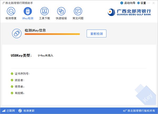Close the 网银助手 window
The height and width of the screenshot is (114, 158).
154,3
